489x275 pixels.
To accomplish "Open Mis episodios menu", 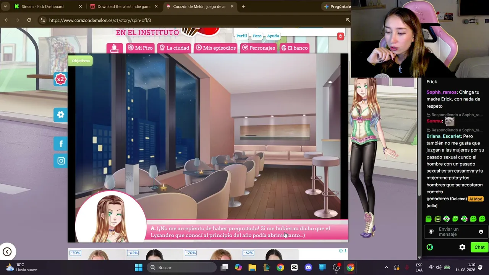I will 216,48.
